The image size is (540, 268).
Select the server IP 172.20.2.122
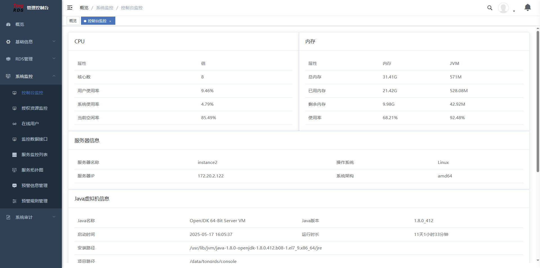click(211, 176)
